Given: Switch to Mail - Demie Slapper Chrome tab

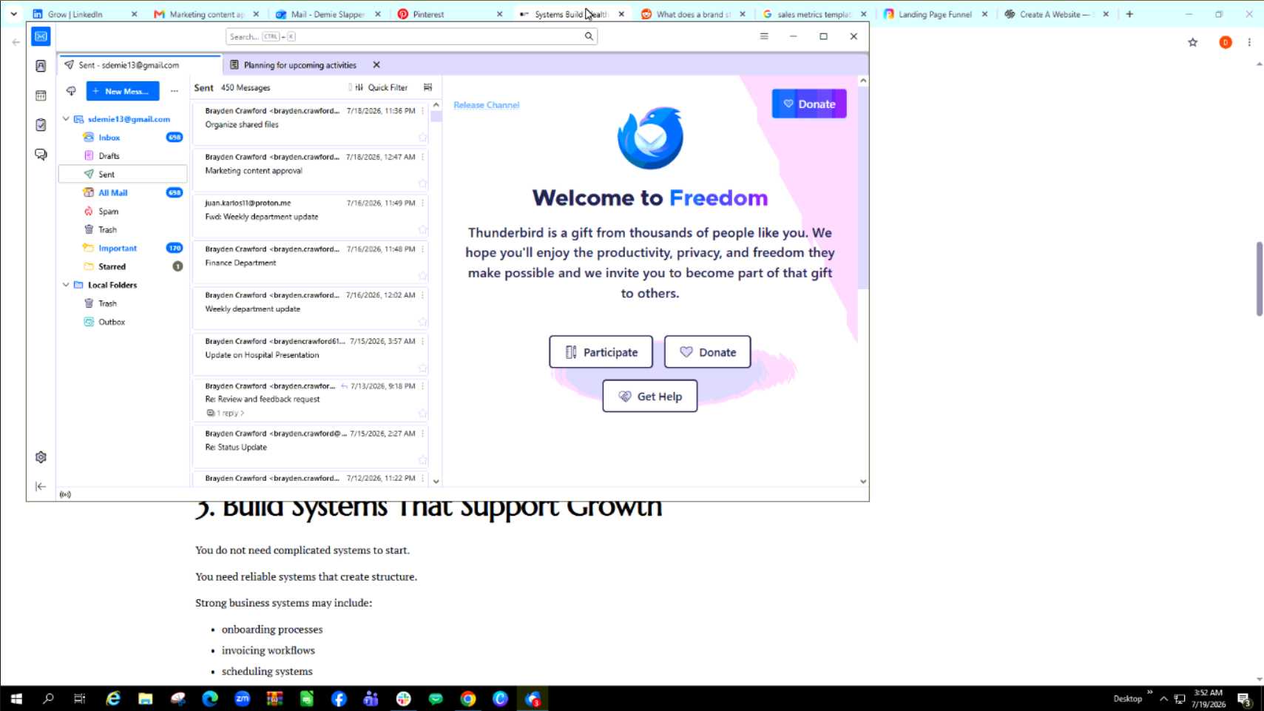Looking at the screenshot, I should (327, 14).
